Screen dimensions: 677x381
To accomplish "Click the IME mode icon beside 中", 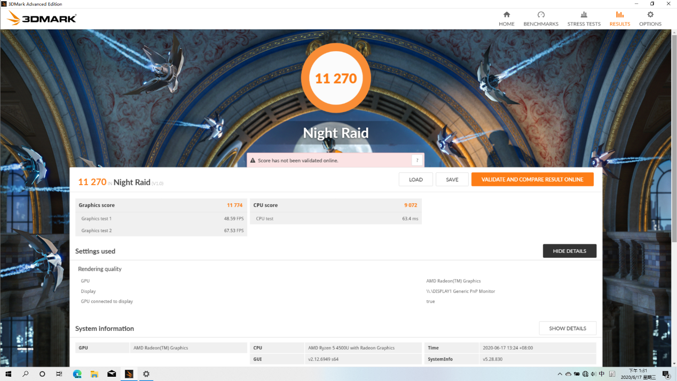I will 612,374.
